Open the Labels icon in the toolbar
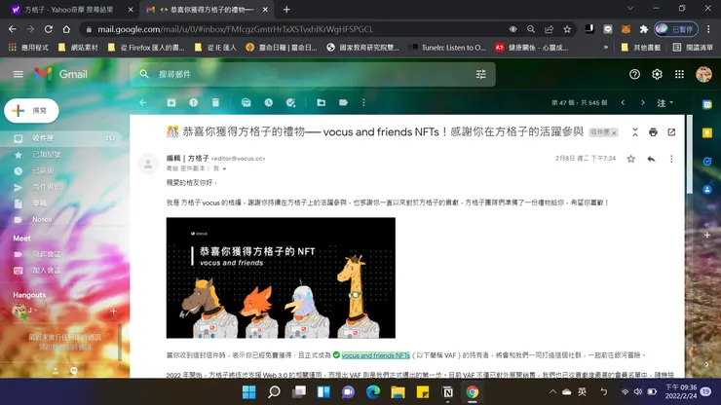 pos(343,102)
